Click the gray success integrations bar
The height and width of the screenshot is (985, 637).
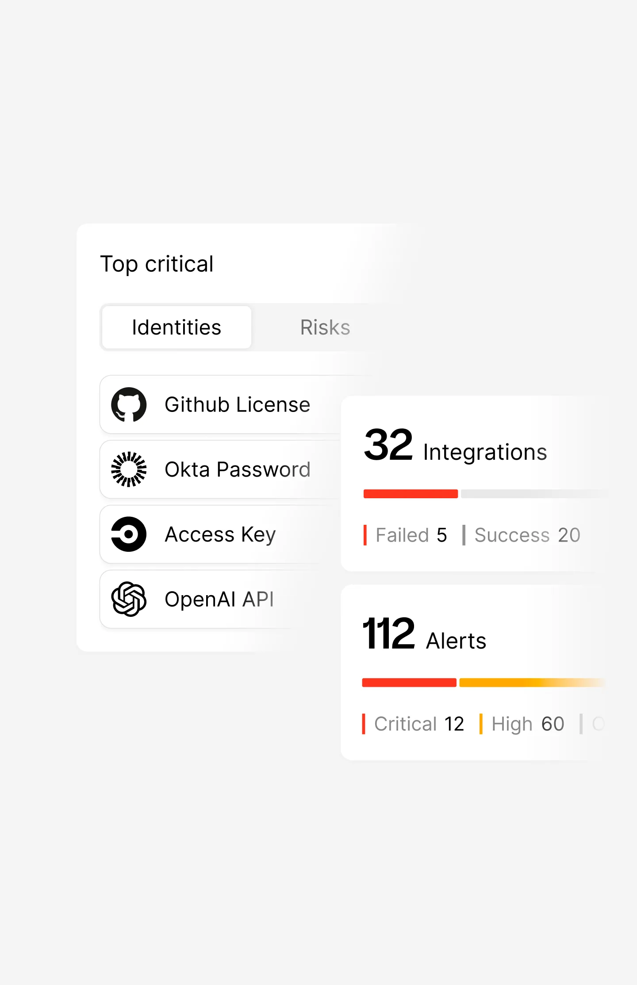tap(531, 494)
